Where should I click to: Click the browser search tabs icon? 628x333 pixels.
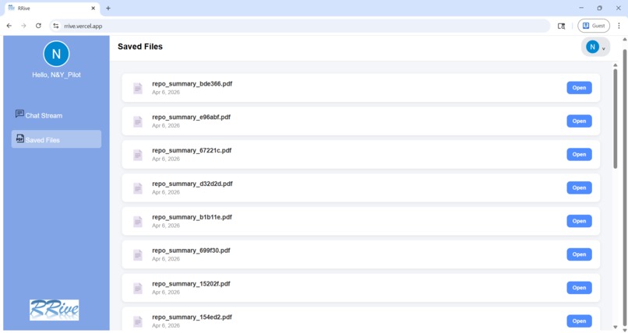[x=562, y=26]
